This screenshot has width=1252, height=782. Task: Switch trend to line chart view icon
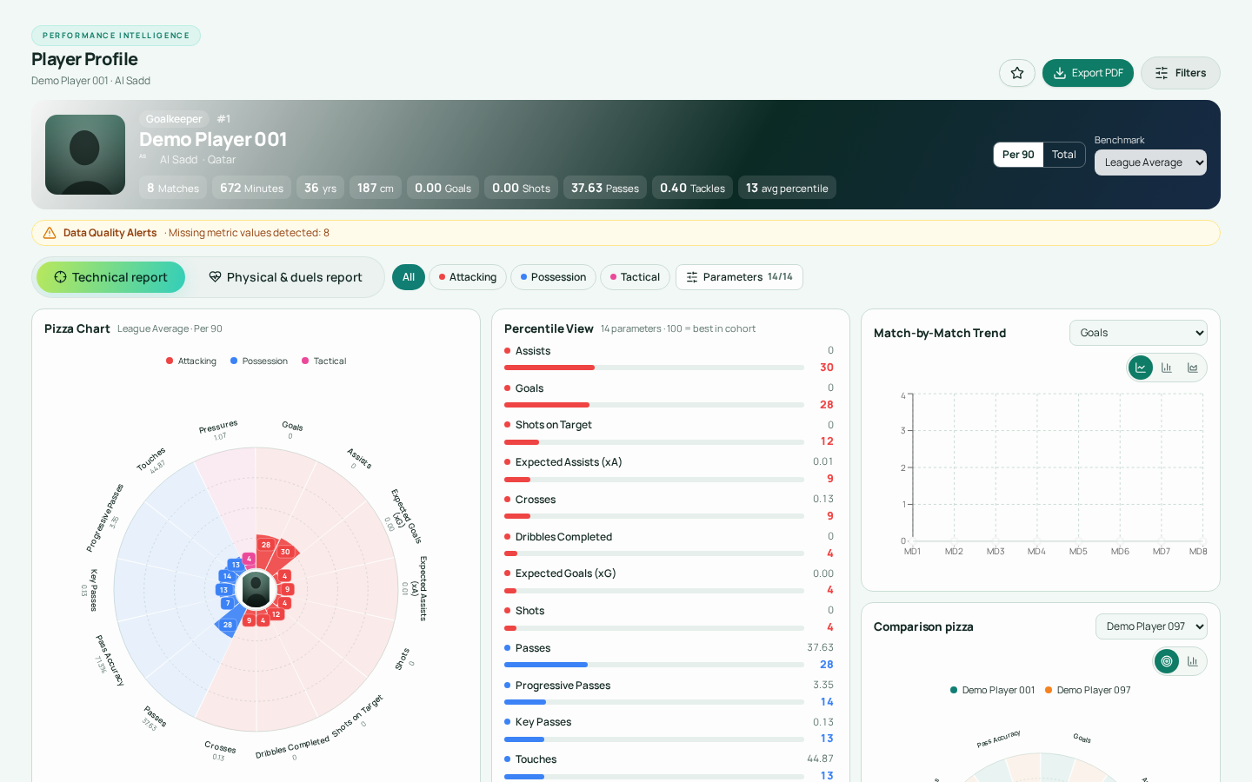1141,368
